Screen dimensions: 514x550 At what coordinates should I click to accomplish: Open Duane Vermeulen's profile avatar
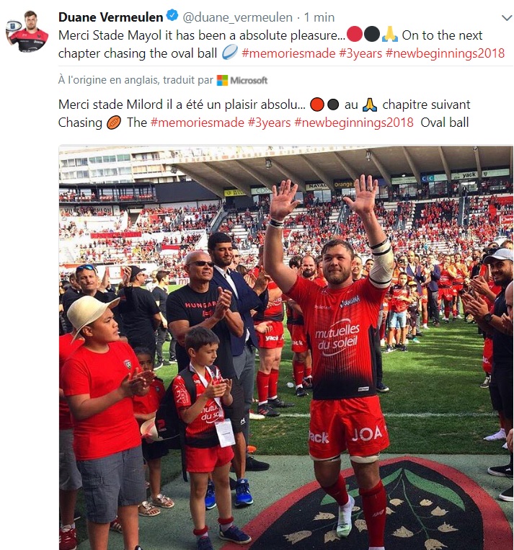tap(27, 31)
